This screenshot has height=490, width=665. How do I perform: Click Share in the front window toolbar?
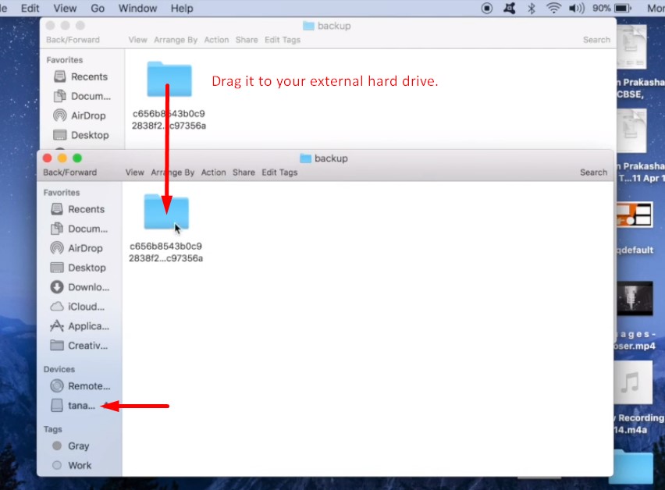[244, 172]
